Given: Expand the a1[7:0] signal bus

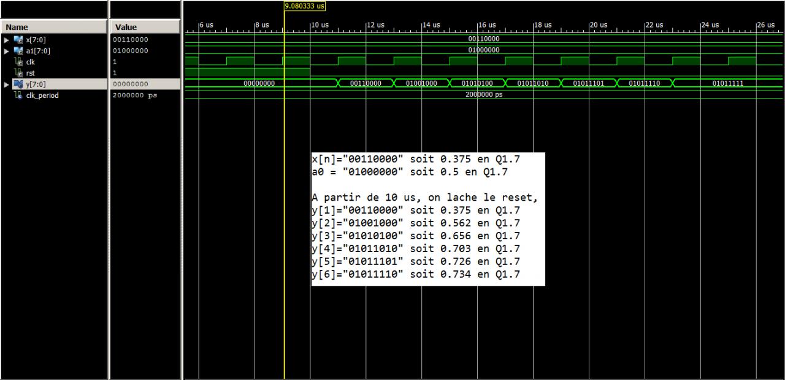Looking at the screenshot, I should [x=7, y=51].
